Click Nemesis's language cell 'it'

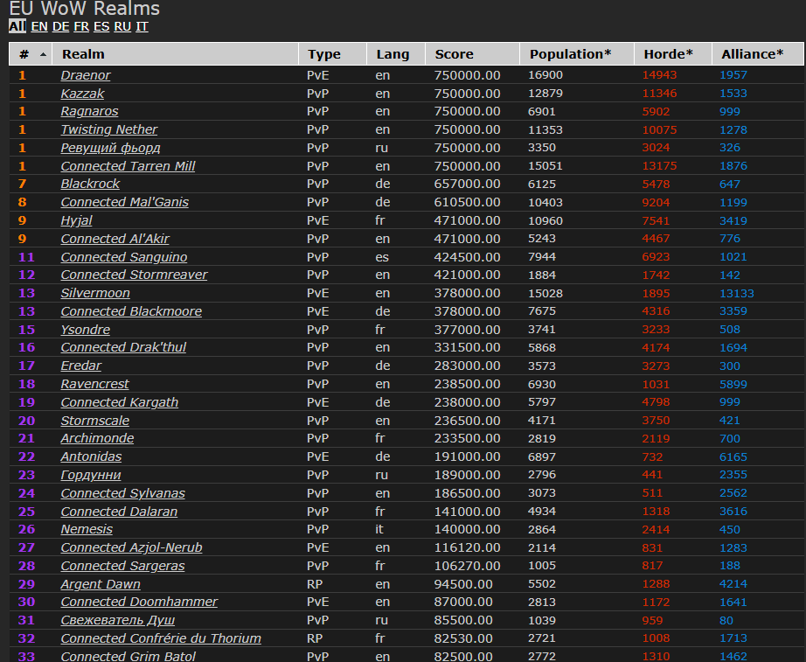[379, 529]
